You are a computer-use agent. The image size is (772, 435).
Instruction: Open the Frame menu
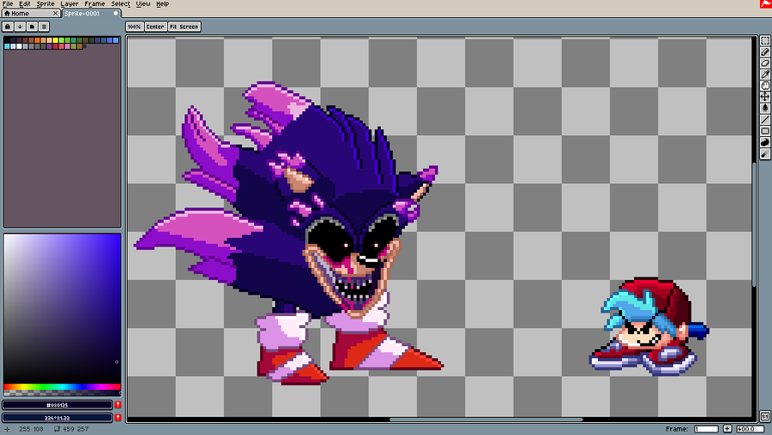coord(94,4)
